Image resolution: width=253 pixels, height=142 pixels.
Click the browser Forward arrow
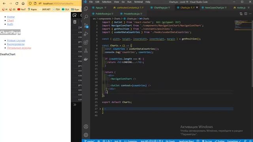point(11,4)
